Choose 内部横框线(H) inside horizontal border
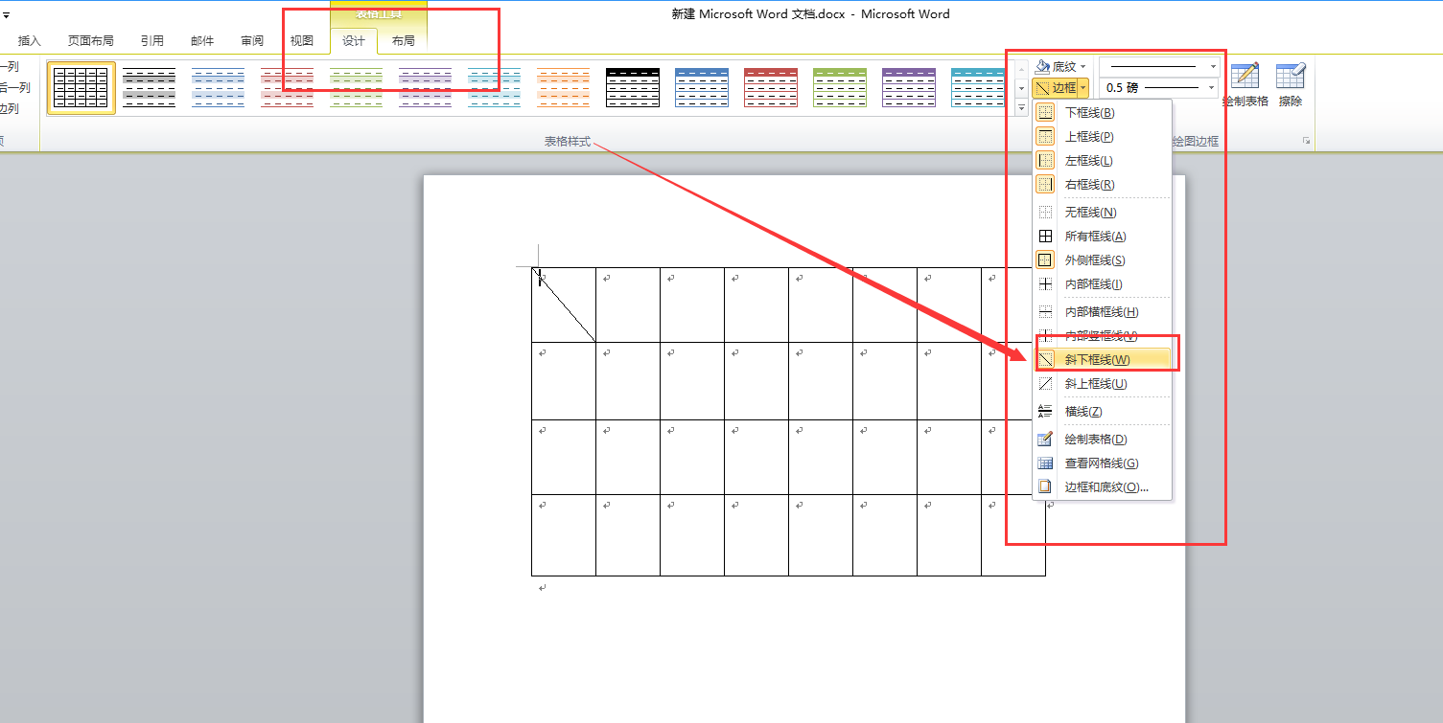 click(x=1102, y=312)
